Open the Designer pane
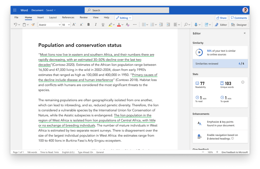 [x=239, y=25]
